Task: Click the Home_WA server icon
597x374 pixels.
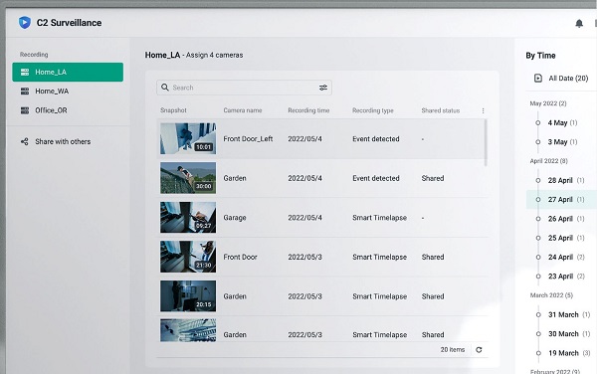Action: point(25,91)
